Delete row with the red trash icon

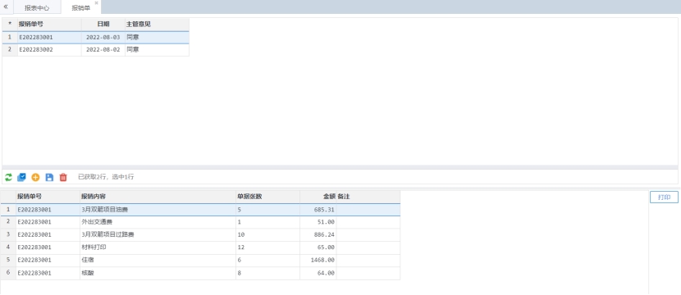(x=63, y=177)
